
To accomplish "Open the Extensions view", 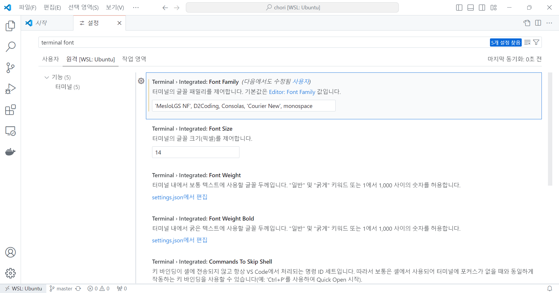I will click(10, 110).
